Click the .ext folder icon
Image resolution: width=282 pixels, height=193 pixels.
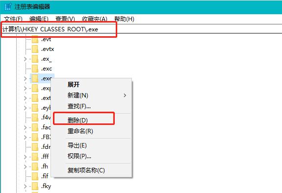pyautogui.click(x=35, y=98)
